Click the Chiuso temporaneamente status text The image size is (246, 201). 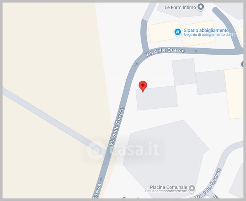pyautogui.click(x=166, y=191)
